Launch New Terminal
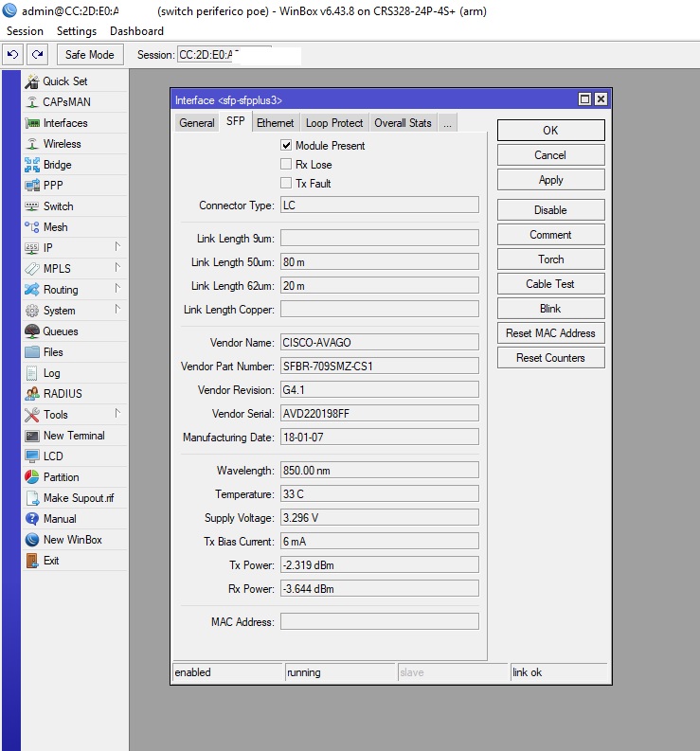The height and width of the screenshot is (751, 700). (x=74, y=436)
